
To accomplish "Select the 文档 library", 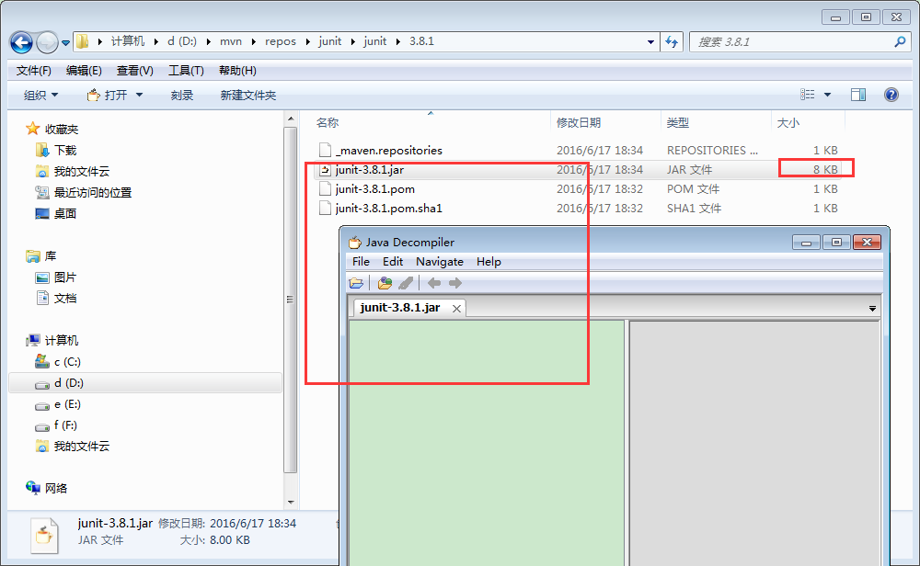I will (x=65, y=299).
